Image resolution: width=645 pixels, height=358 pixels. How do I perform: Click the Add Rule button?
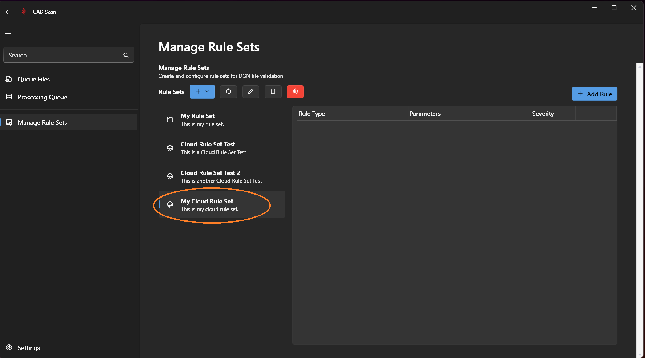pos(594,94)
